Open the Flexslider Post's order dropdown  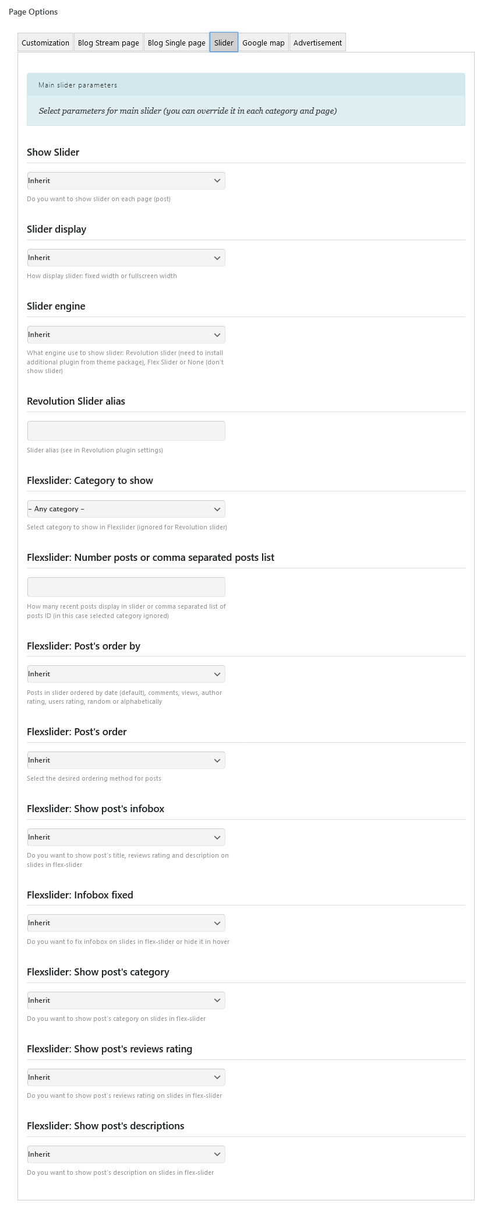coord(126,760)
